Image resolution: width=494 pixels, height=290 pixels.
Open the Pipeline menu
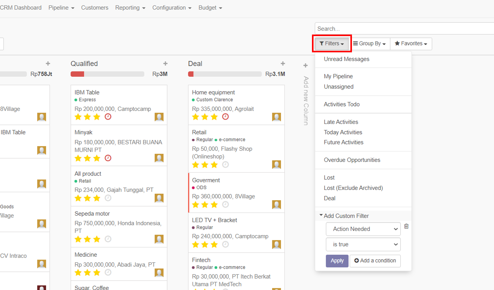click(61, 8)
